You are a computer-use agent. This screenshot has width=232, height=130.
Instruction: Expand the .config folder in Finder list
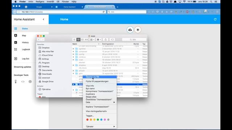click(73, 54)
